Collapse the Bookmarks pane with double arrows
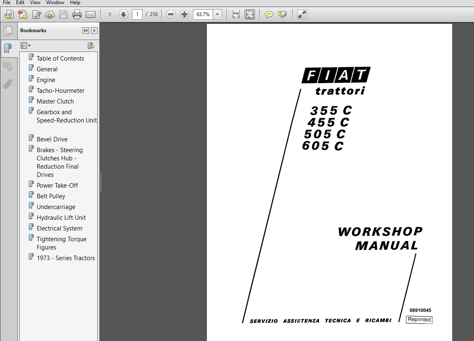Screen dimensions: 474x341 tap(86, 31)
